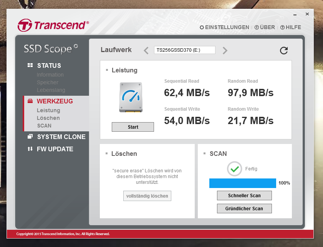Click the STATUS grid icon
Image resolution: width=323 pixels, height=247 pixels.
tap(30, 65)
